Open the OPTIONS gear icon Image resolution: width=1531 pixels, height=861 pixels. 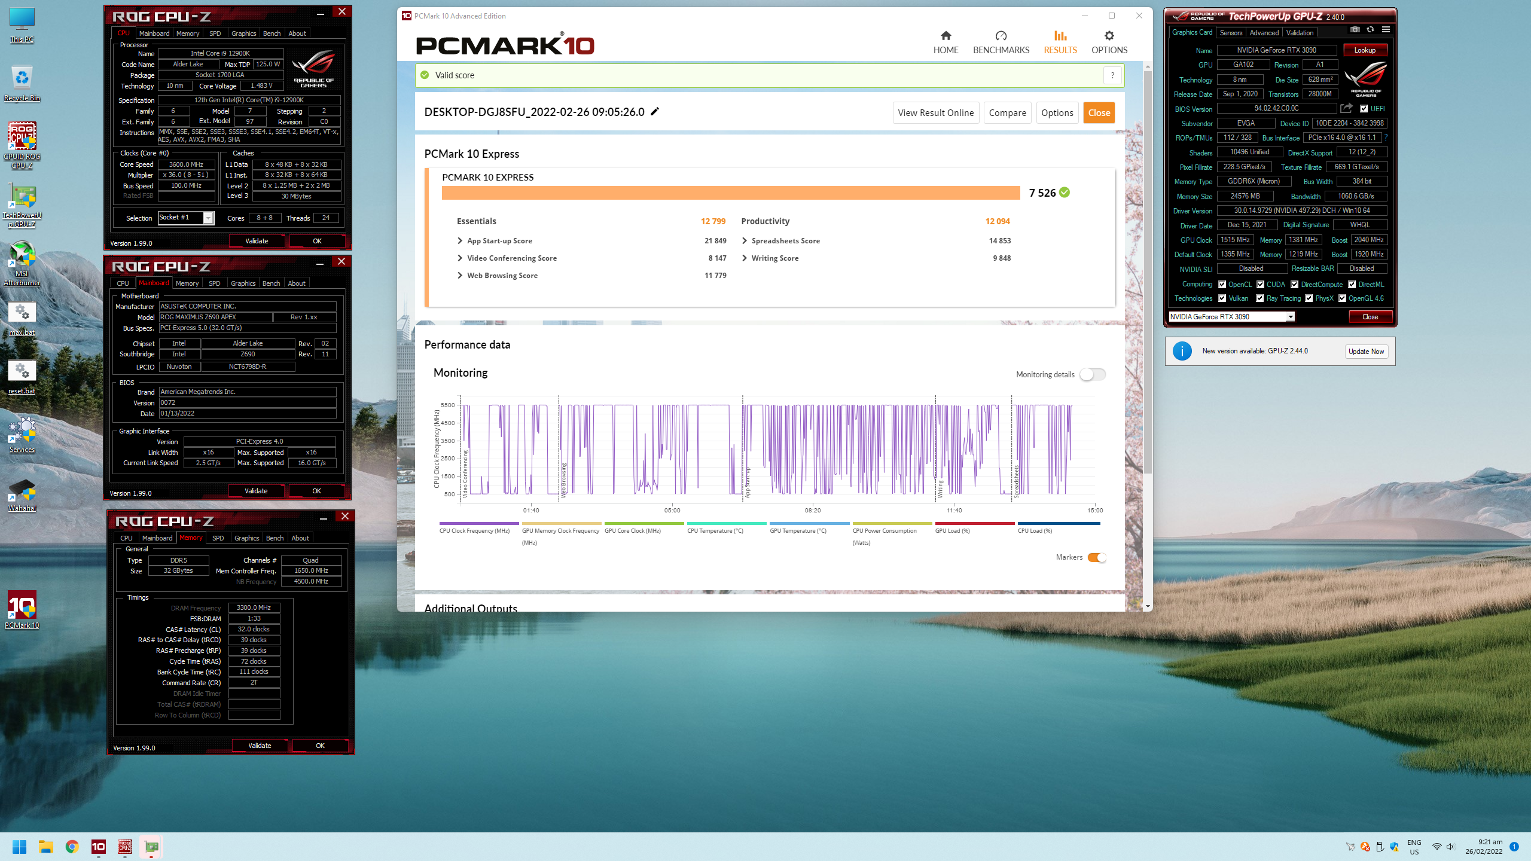tap(1109, 36)
